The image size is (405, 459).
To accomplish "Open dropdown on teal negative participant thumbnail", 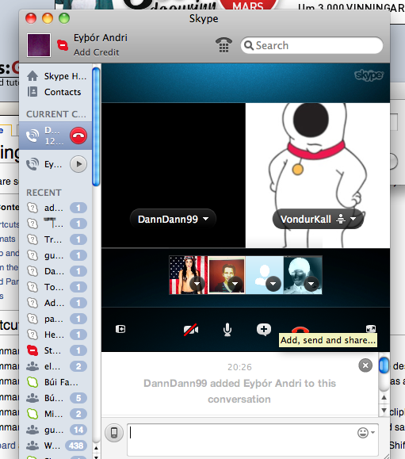I will [x=311, y=284].
